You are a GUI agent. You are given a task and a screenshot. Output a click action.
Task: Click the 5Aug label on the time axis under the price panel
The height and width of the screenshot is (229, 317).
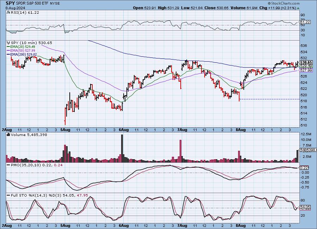(65, 130)
